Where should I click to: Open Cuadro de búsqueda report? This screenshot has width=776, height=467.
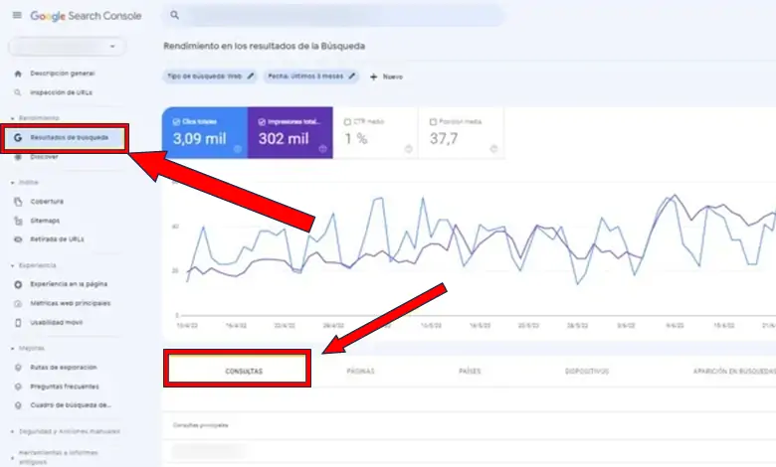click(x=71, y=405)
